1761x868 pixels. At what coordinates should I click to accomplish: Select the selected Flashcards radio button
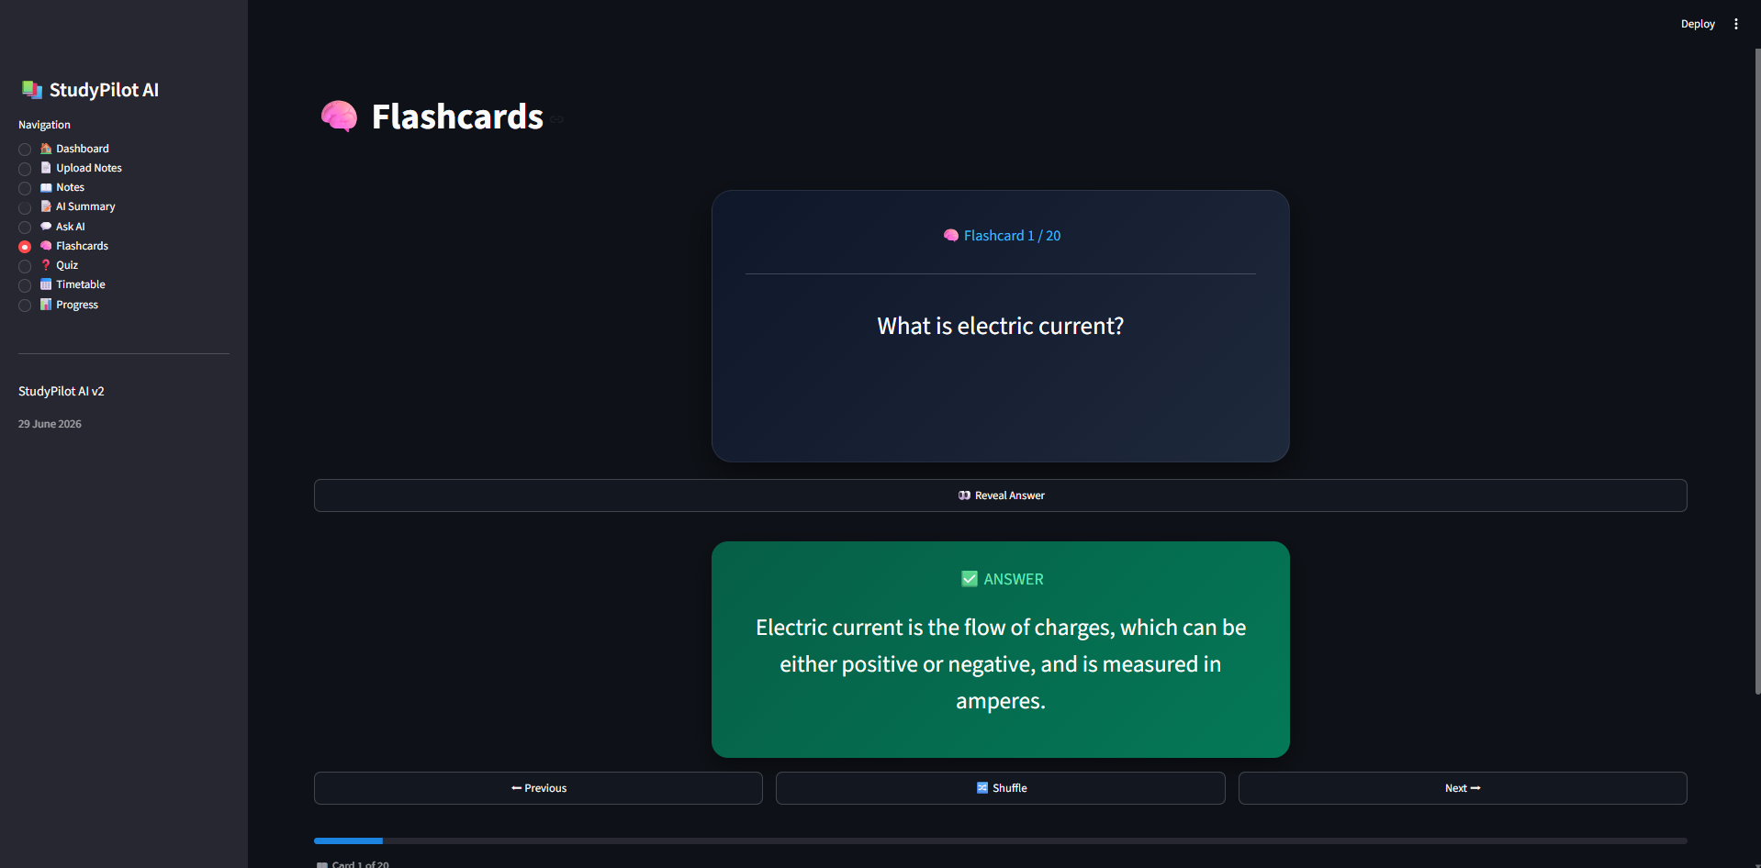[25, 247]
